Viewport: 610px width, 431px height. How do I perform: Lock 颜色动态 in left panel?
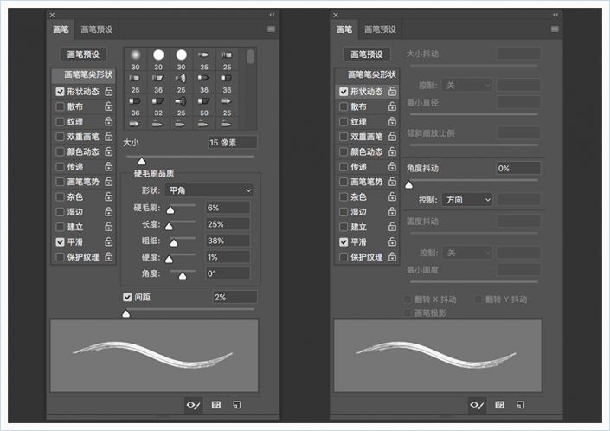109,151
